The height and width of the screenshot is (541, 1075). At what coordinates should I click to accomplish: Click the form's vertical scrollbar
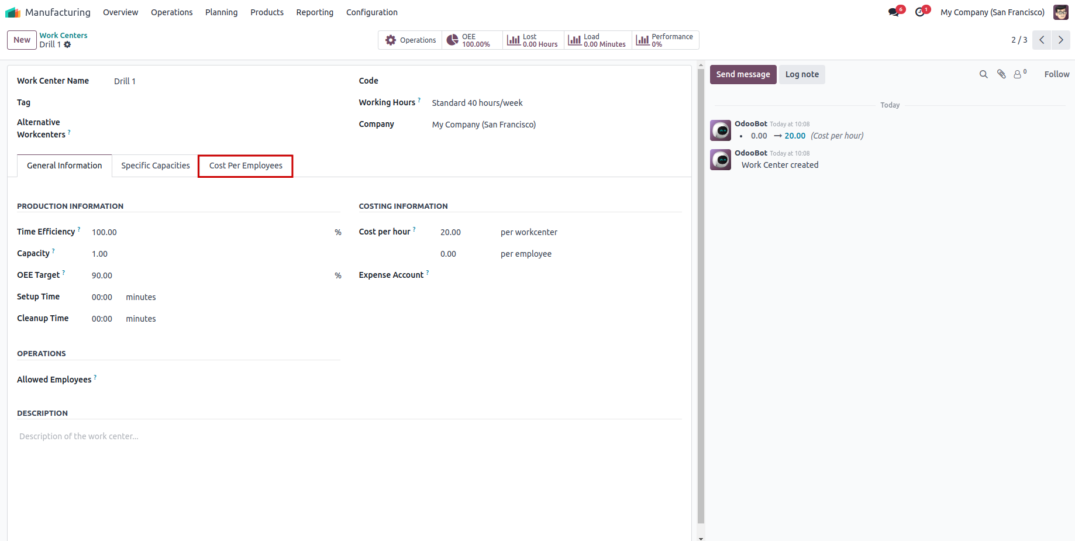(x=701, y=295)
